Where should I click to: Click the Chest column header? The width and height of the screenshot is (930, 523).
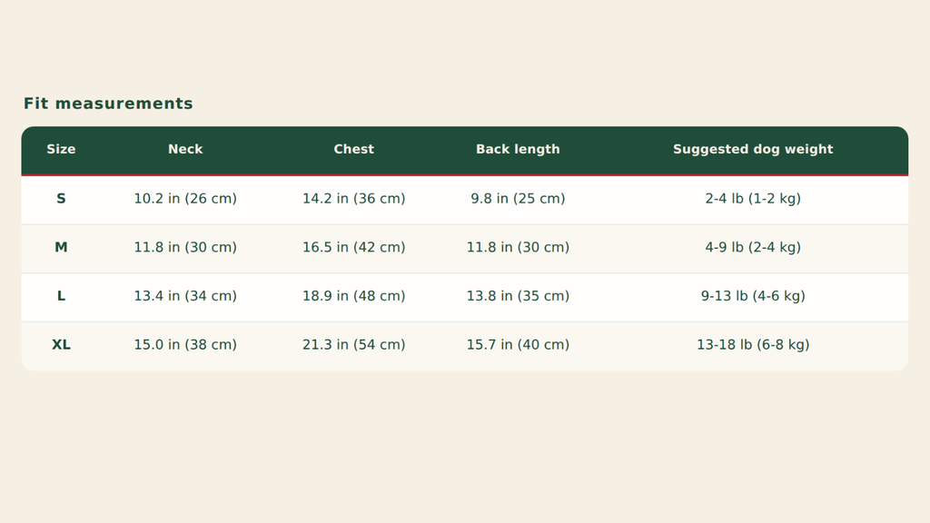pyautogui.click(x=353, y=150)
